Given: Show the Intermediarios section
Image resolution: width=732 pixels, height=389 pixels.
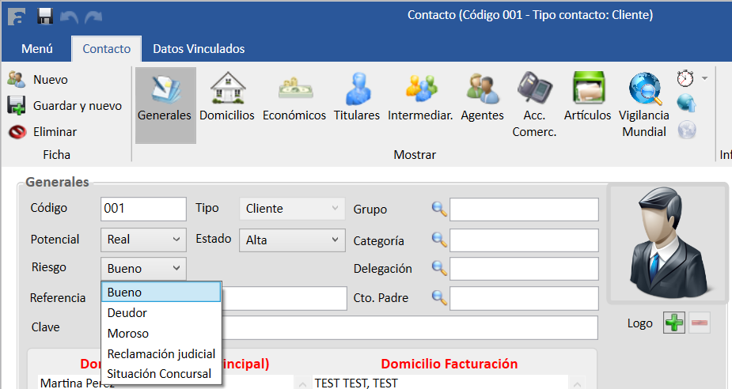Looking at the screenshot, I should (x=420, y=104).
